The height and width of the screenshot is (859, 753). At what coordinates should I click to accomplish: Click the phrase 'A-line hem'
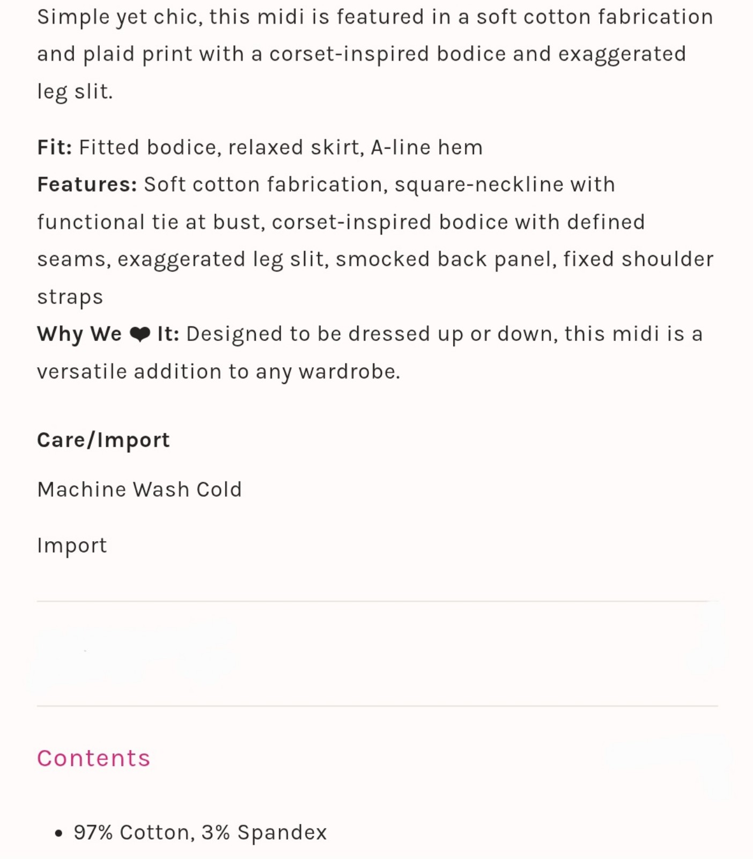pyautogui.click(x=427, y=147)
